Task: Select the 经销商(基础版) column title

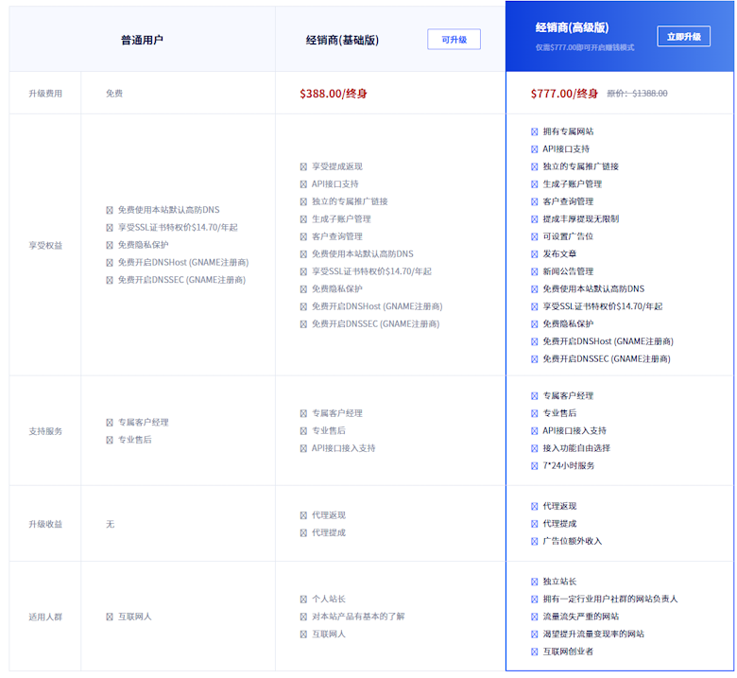Action: click(342, 40)
